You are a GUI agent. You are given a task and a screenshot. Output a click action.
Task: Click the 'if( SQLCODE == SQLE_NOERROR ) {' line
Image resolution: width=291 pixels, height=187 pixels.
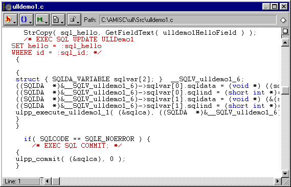87,139
